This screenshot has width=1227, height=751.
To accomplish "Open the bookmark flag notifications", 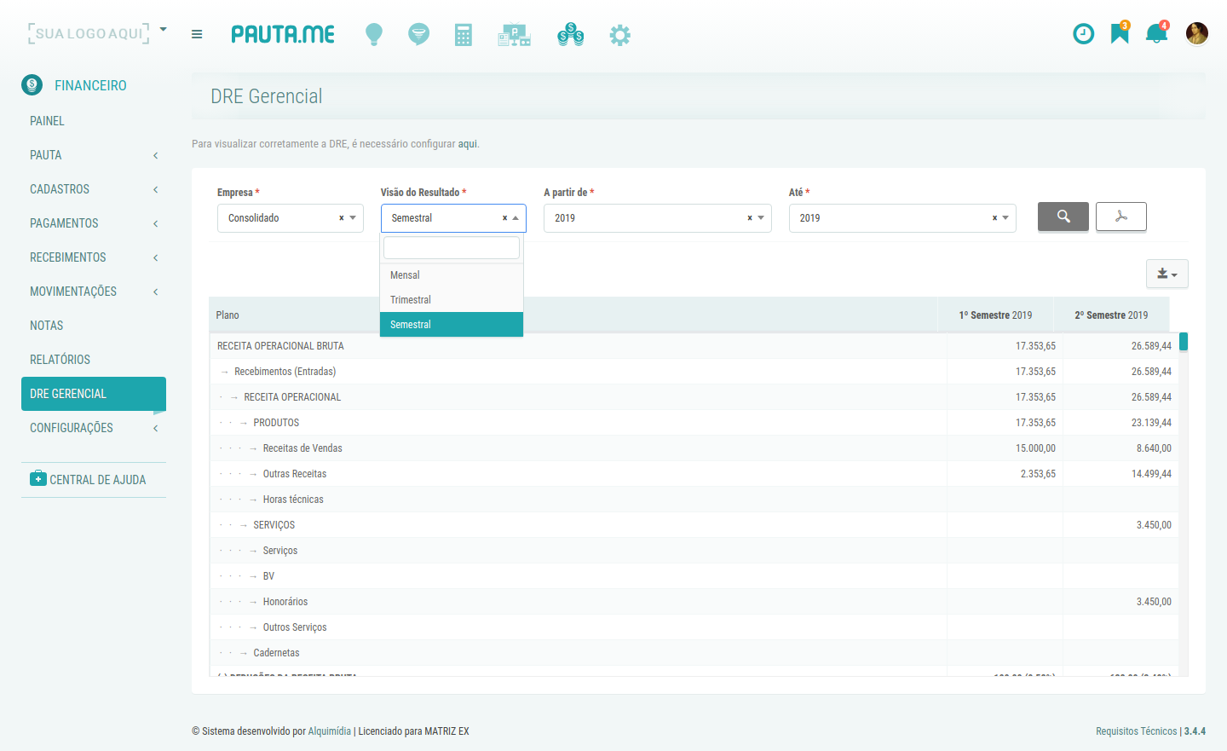I will pyautogui.click(x=1120, y=33).
